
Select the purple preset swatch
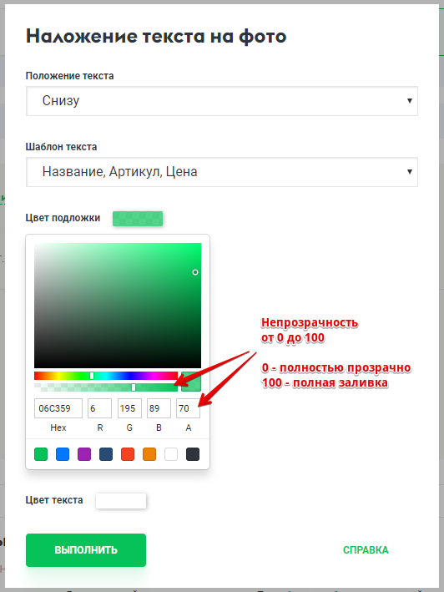tap(84, 454)
